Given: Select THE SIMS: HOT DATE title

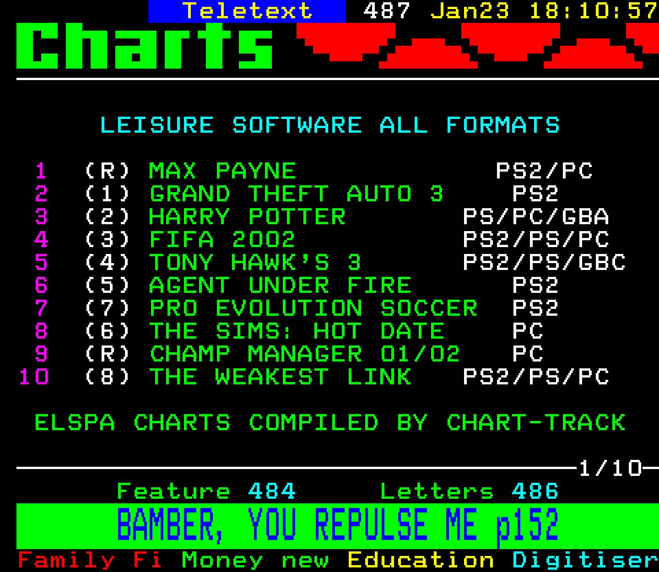Looking at the screenshot, I should point(297,331).
